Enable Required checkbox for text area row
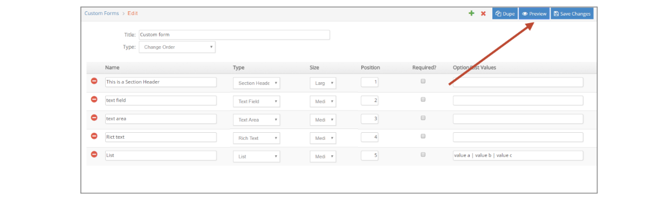 (x=423, y=118)
